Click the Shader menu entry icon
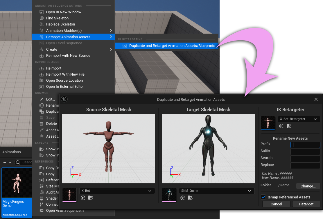The image size is (323, 219). [x=42, y=198]
